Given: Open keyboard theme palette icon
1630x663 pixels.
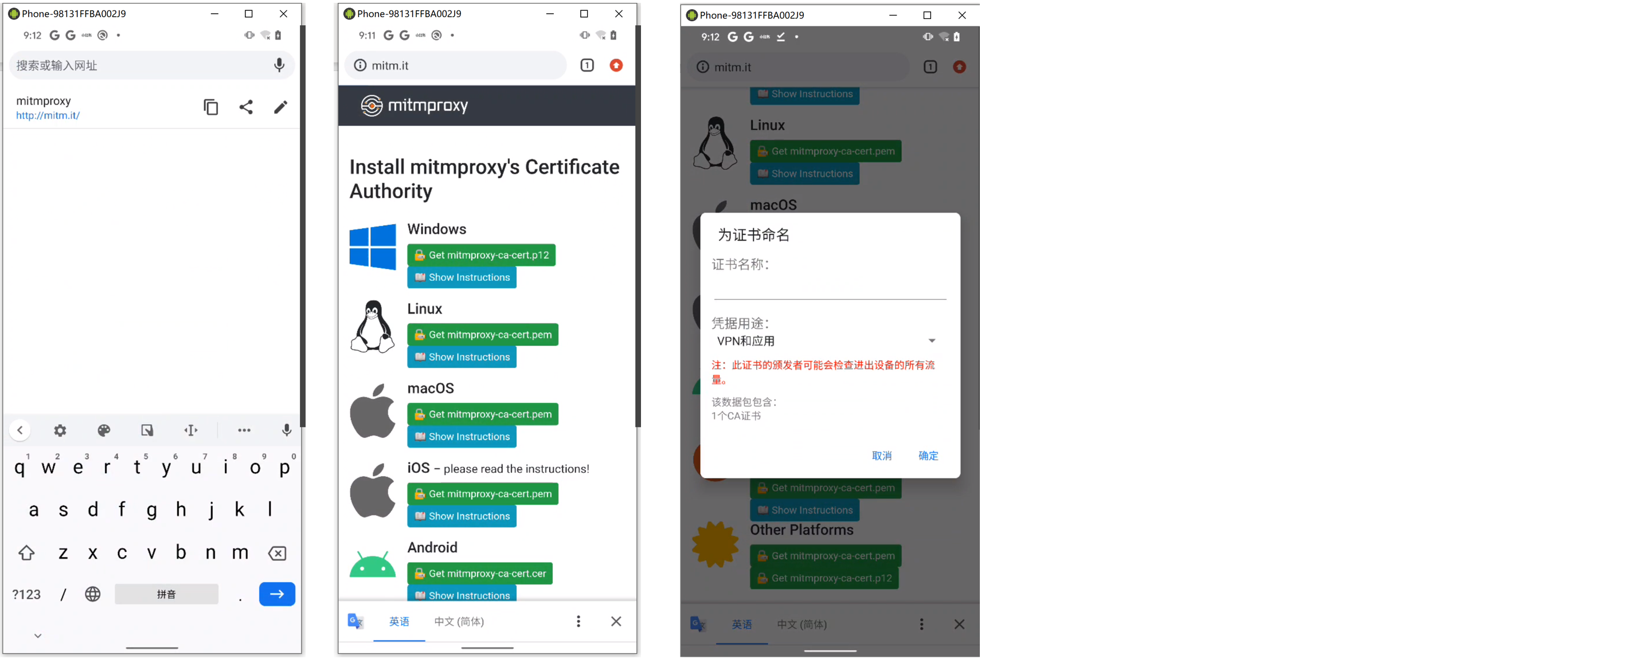Looking at the screenshot, I should tap(104, 430).
